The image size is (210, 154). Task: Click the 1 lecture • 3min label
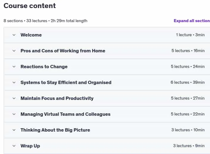pos(190,35)
